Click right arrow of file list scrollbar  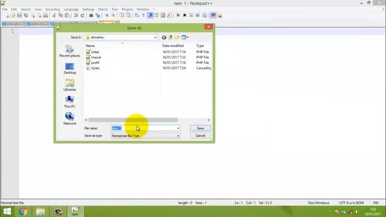(x=209, y=120)
